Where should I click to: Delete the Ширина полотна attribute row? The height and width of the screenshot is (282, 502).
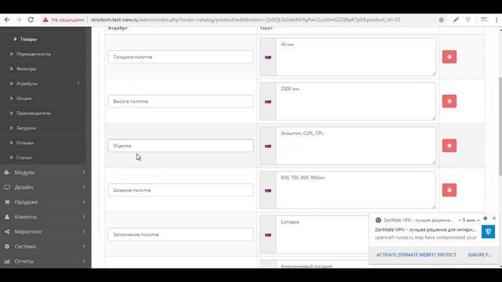click(x=449, y=190)
